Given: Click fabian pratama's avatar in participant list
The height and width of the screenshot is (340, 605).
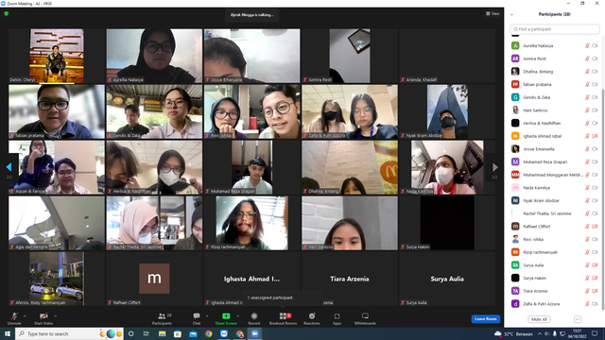Looking at the screenshot, I should 515,84.
